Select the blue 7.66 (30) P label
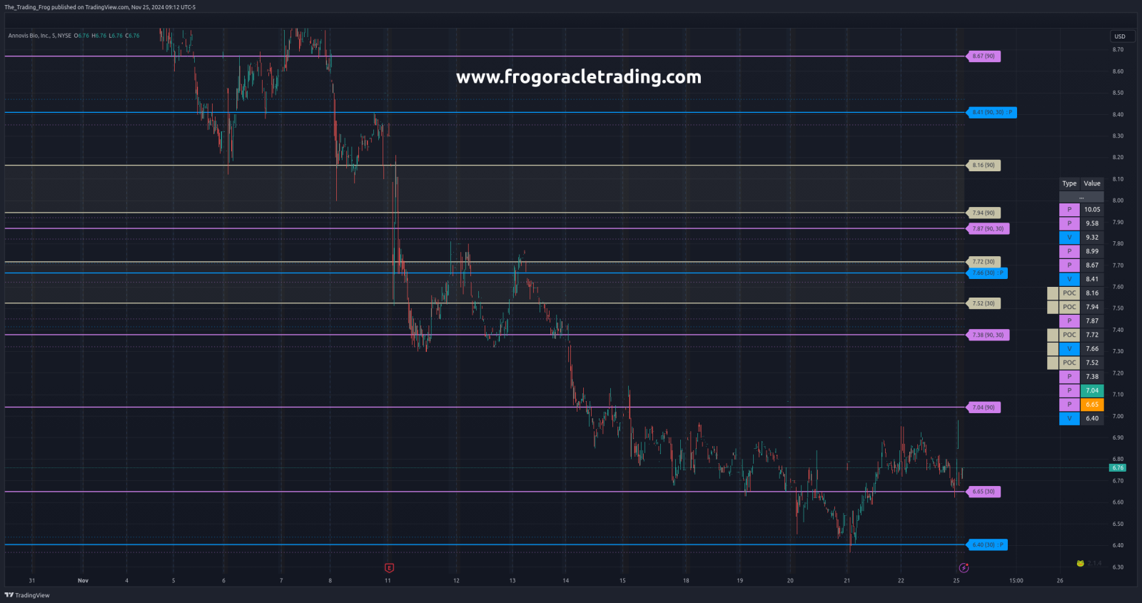The image size is (1142, 603). [x=987, y=273]
